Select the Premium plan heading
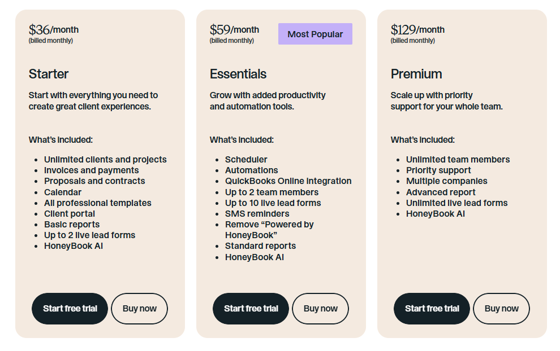The height and width of the screenshot is (351, 560). coord(416,74)
